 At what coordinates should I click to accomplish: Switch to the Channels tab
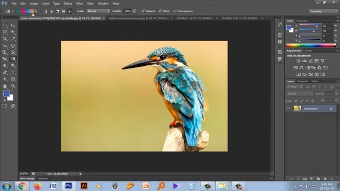tap(302, 81)
